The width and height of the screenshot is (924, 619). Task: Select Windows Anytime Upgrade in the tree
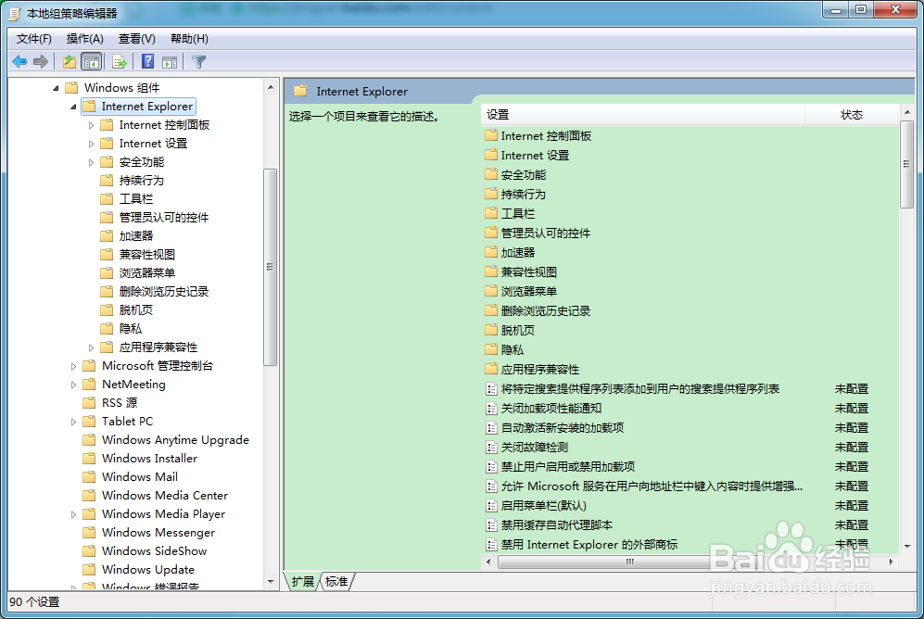(x=175, y=439)
